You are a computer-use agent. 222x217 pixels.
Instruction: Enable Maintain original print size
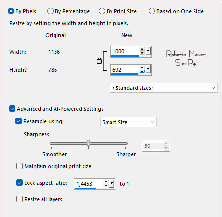(19, 166)
